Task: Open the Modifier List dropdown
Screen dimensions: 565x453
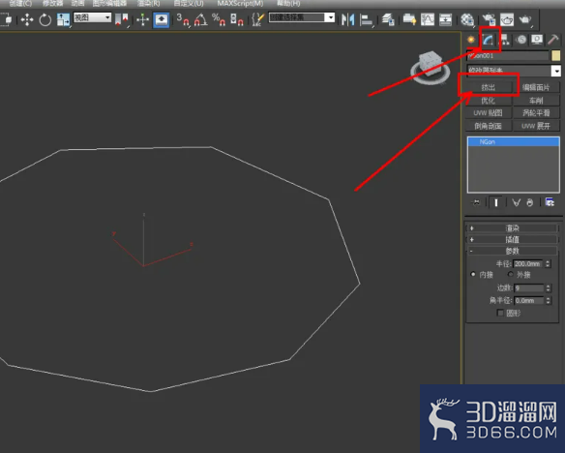Action: 514,71
